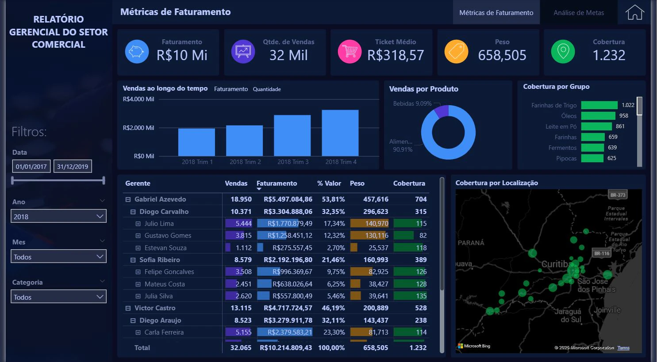Expand the Gustavo Gomes row

(138, 236)
